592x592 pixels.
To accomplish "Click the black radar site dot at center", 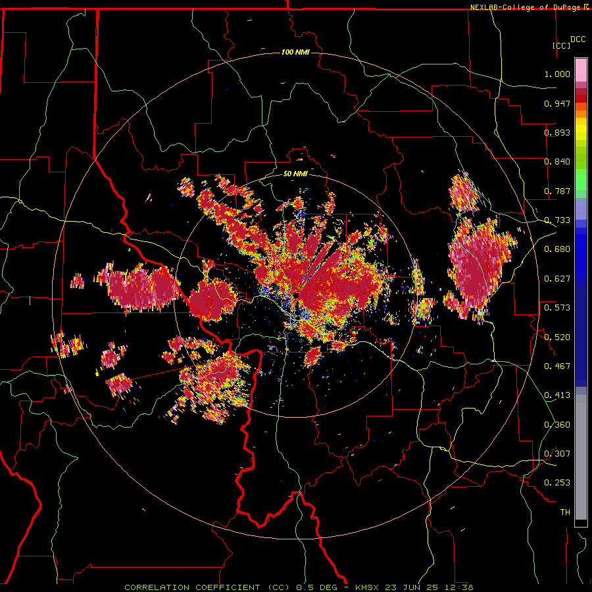I will pos(297,295).
